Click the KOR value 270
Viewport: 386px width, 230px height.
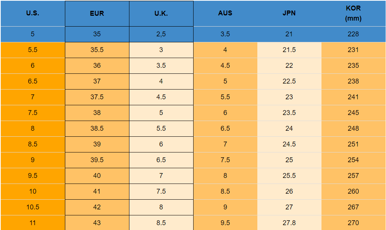353,223
